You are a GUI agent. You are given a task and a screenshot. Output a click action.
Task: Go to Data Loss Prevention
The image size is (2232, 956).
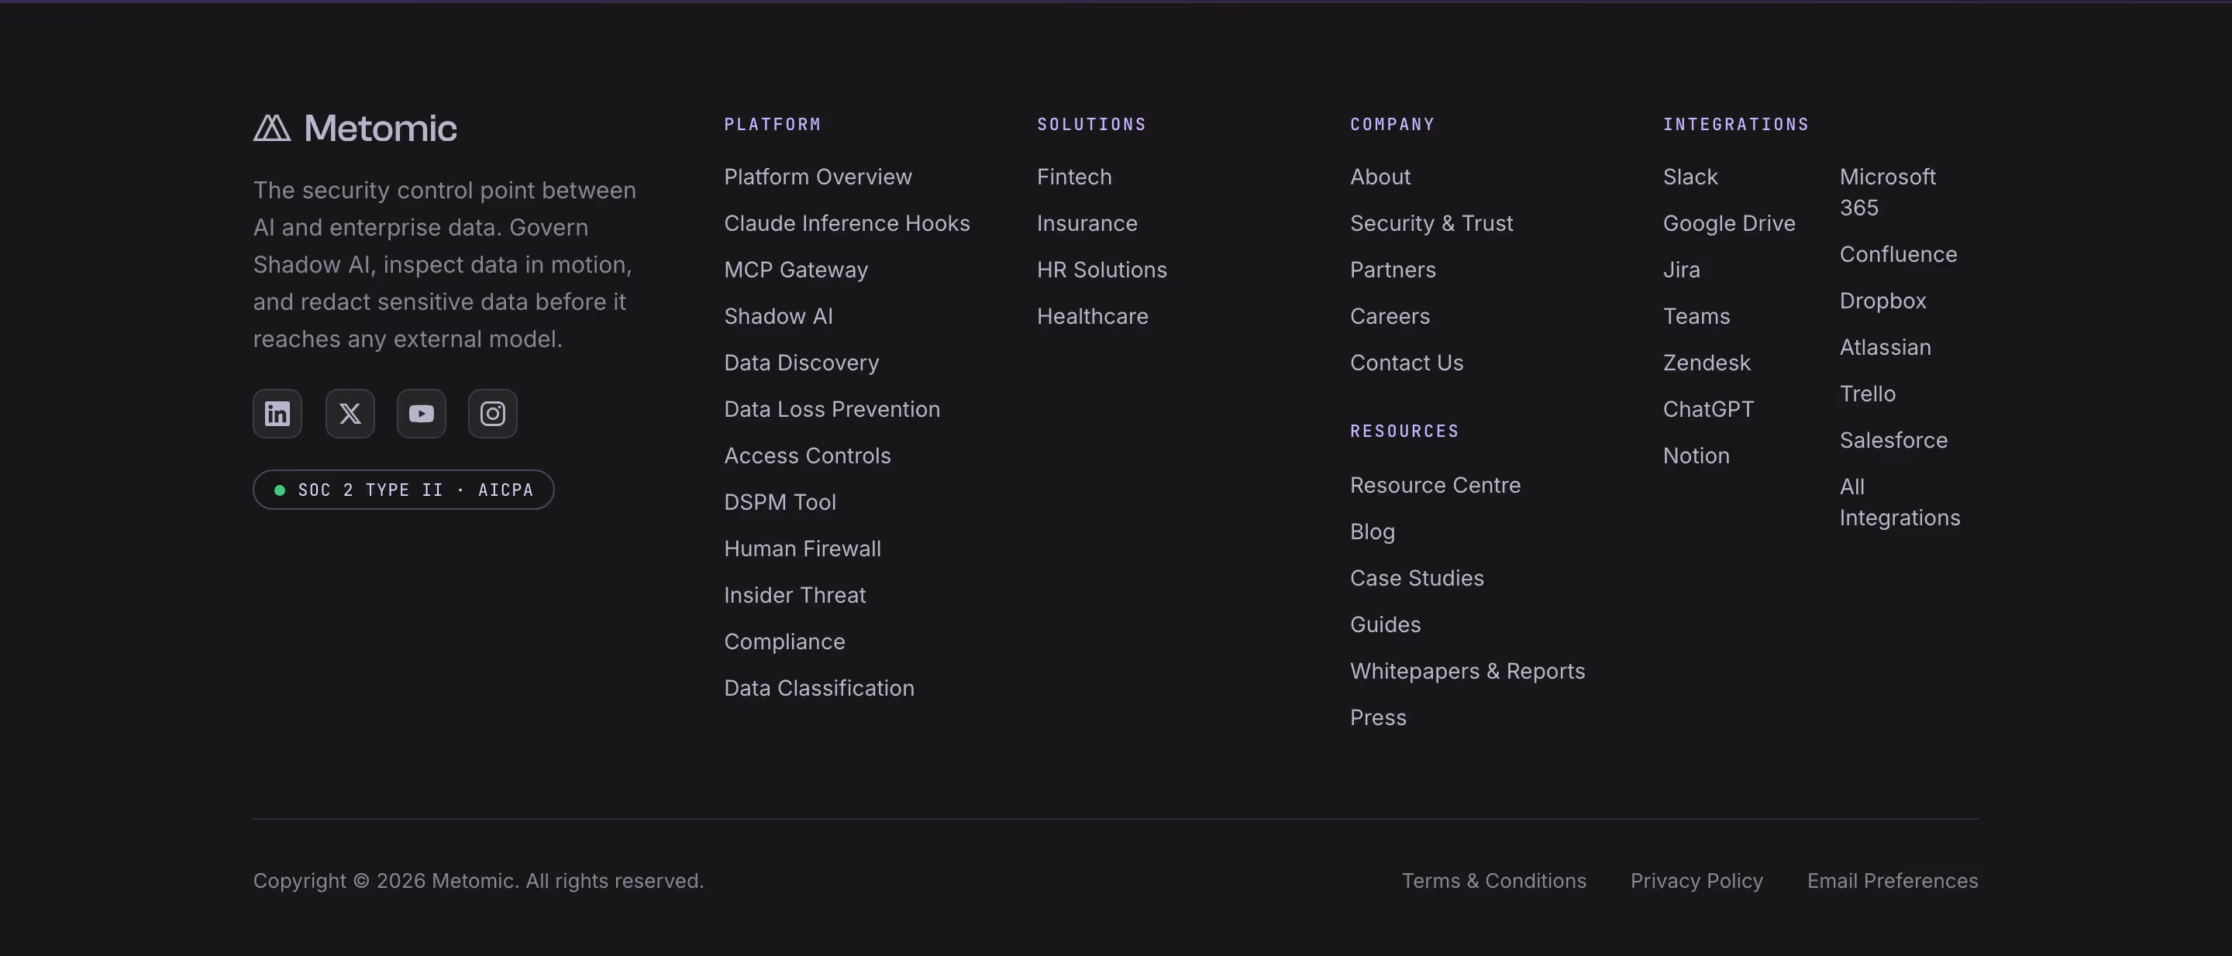coord(832,410)
